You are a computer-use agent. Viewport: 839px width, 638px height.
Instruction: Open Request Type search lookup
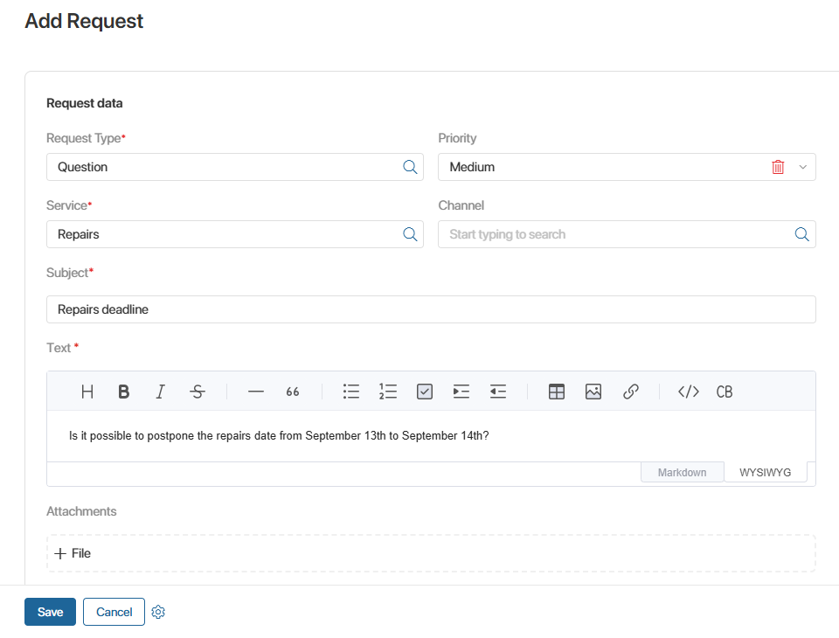(410, 167)
